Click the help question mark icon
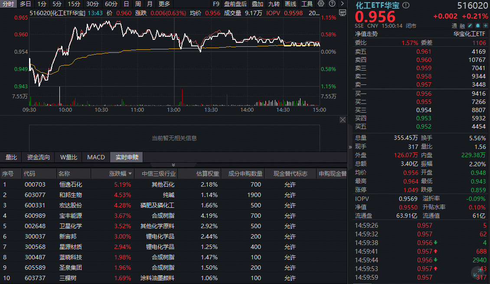The image size is (490, 284). 332,3
